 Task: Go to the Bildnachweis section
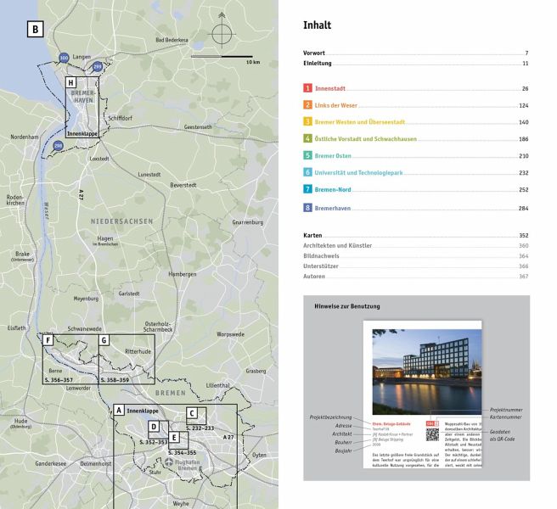coord(321,255)
